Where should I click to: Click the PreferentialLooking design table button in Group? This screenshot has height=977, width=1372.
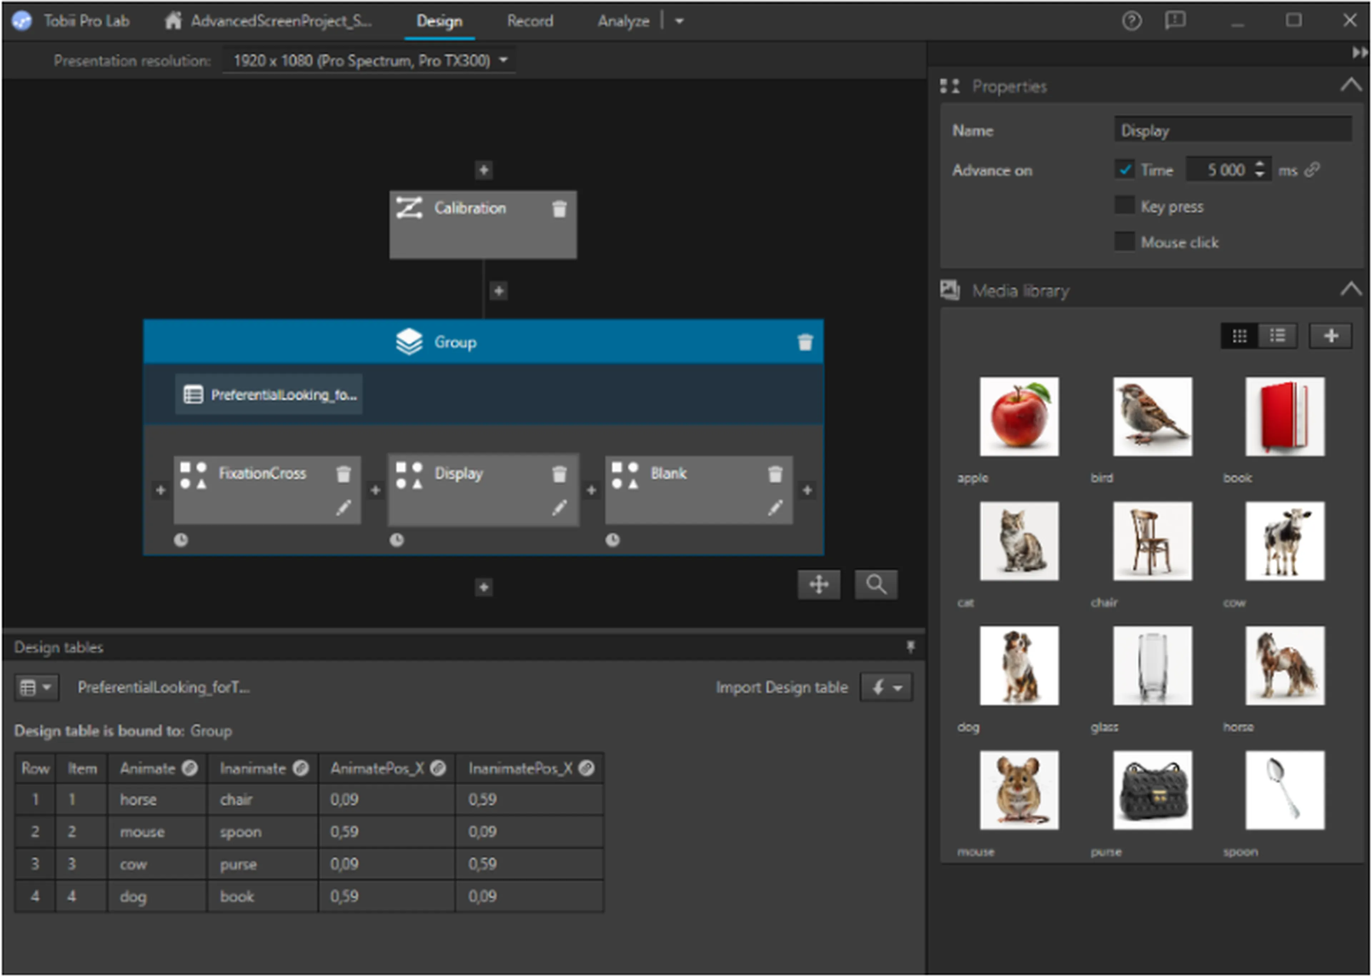click(x=269, y=395)
